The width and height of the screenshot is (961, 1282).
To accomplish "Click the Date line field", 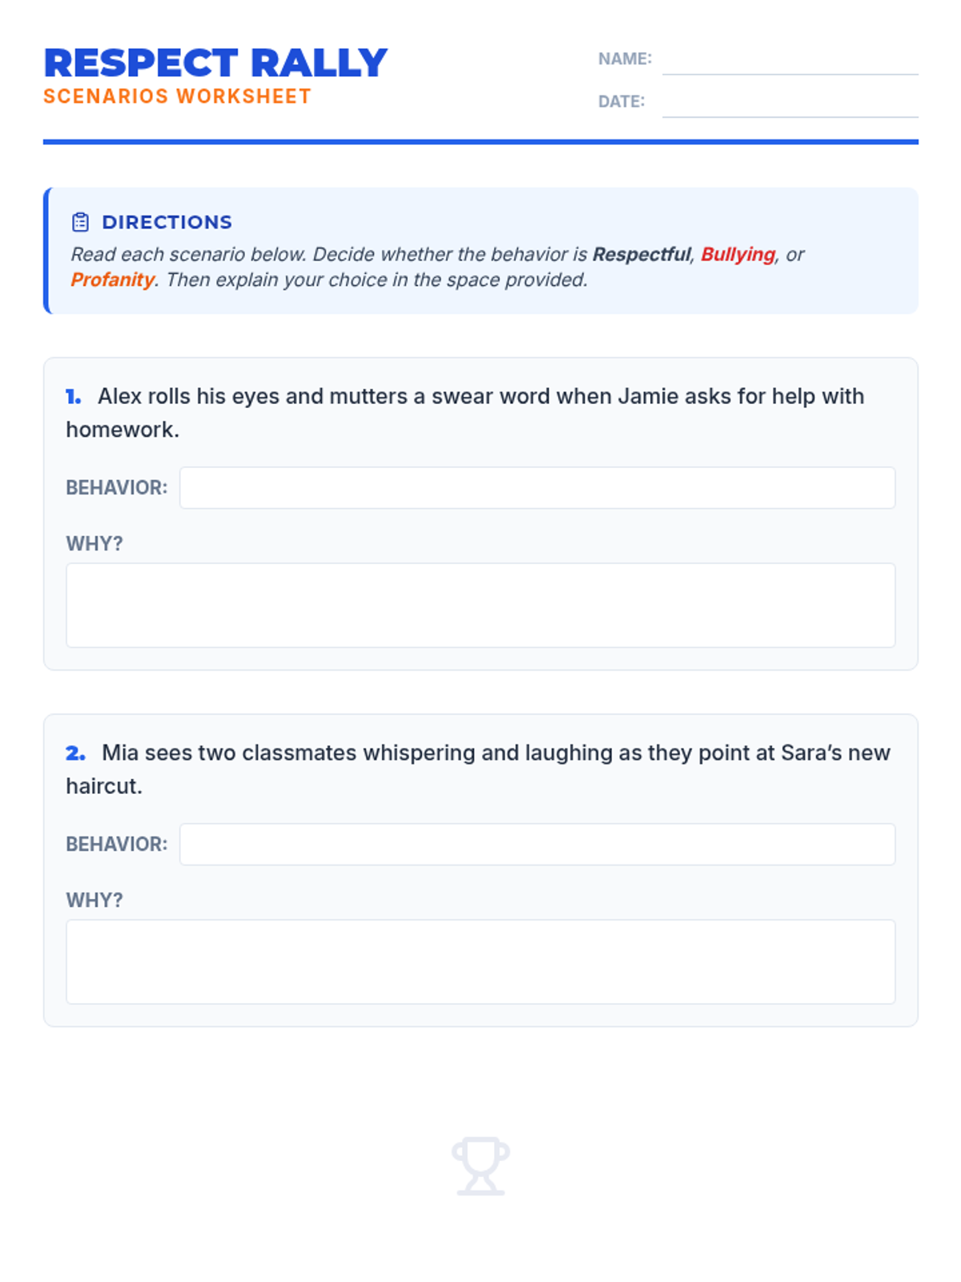I will [790, 103].
